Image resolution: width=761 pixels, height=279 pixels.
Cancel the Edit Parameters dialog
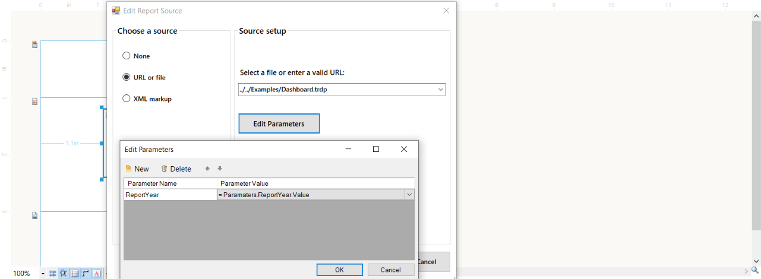coord(390,270)
